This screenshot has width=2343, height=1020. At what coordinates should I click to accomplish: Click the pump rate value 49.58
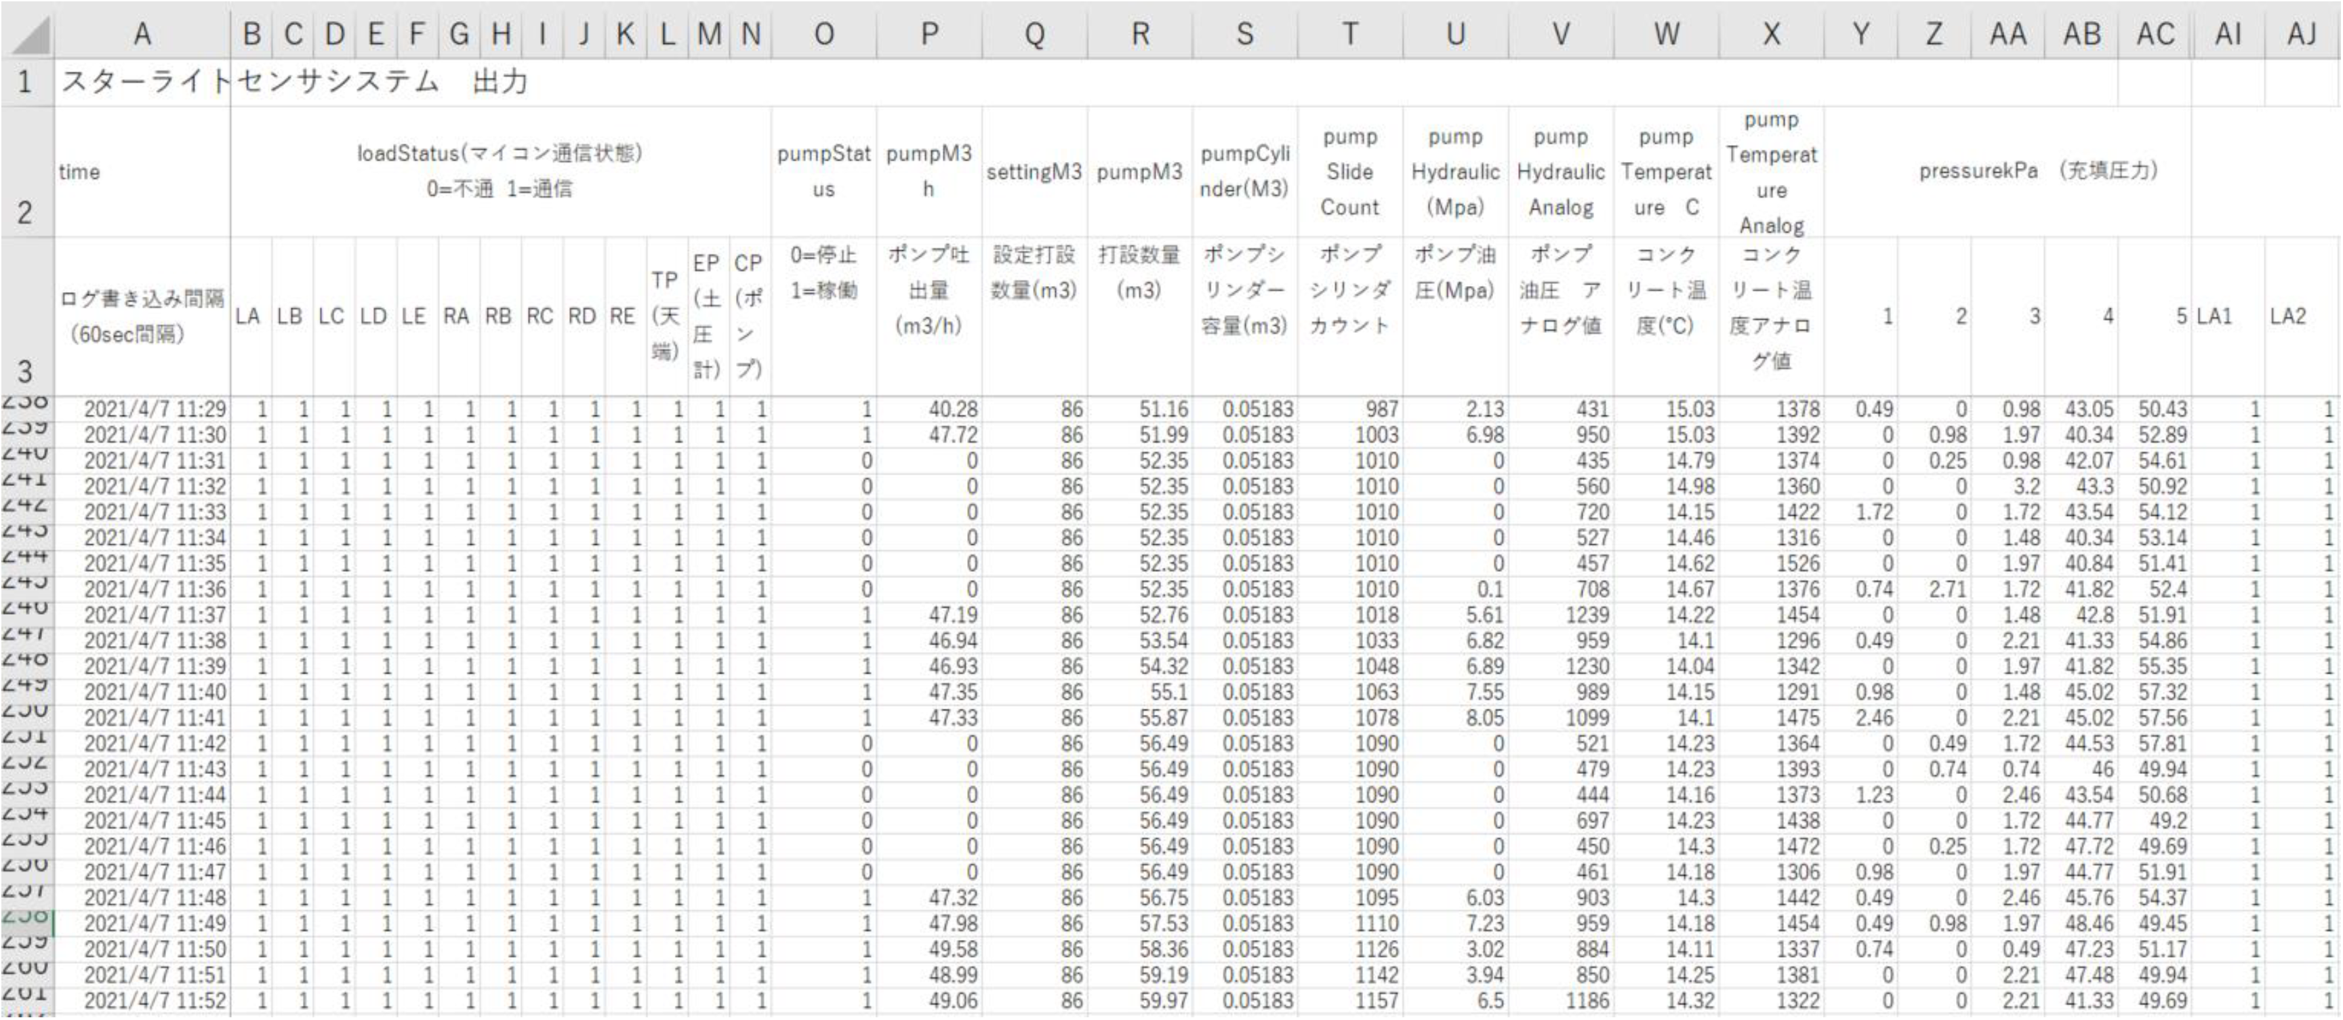[930, 950]
